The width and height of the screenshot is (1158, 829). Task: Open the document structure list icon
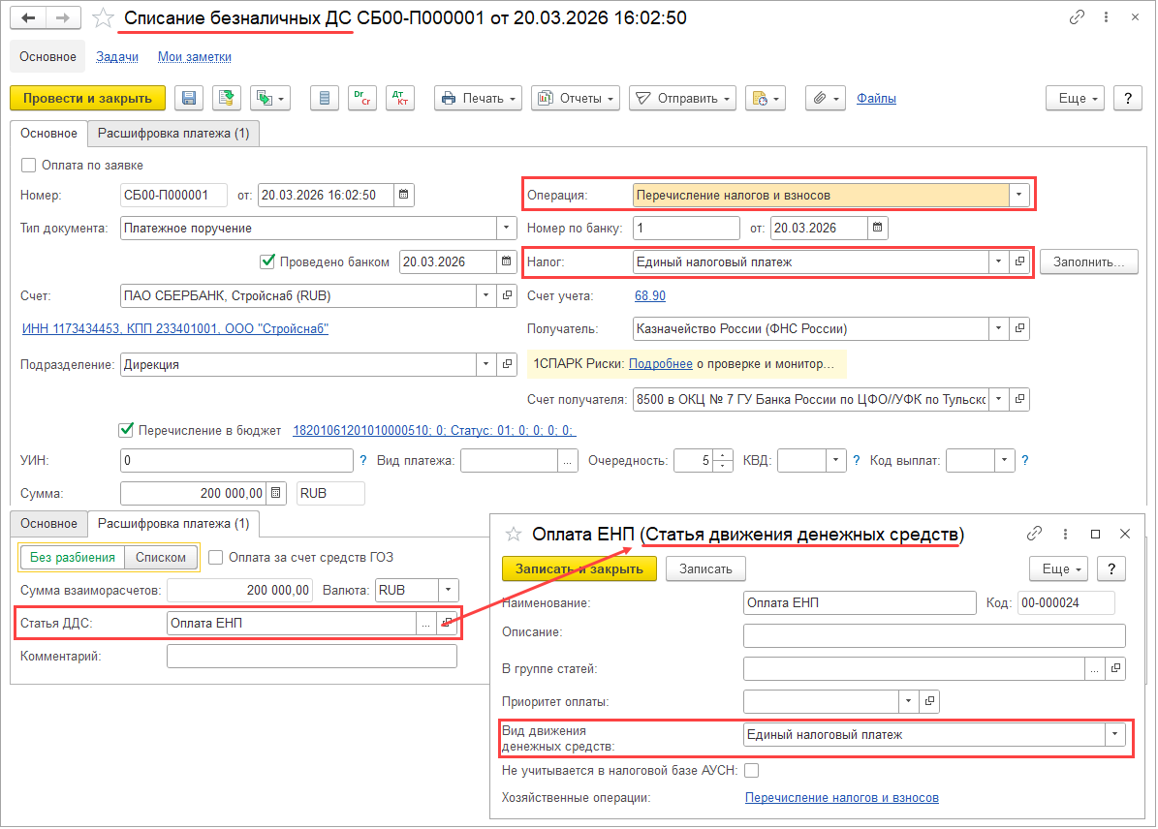click(325, 98)
